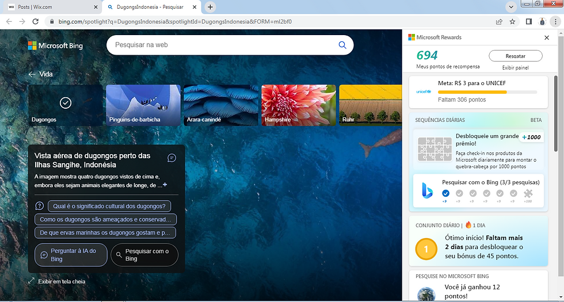The width and height of the screenshot is (564, 302).
Task: Open the tab search dropdown arrow
Action: [511, 7]
